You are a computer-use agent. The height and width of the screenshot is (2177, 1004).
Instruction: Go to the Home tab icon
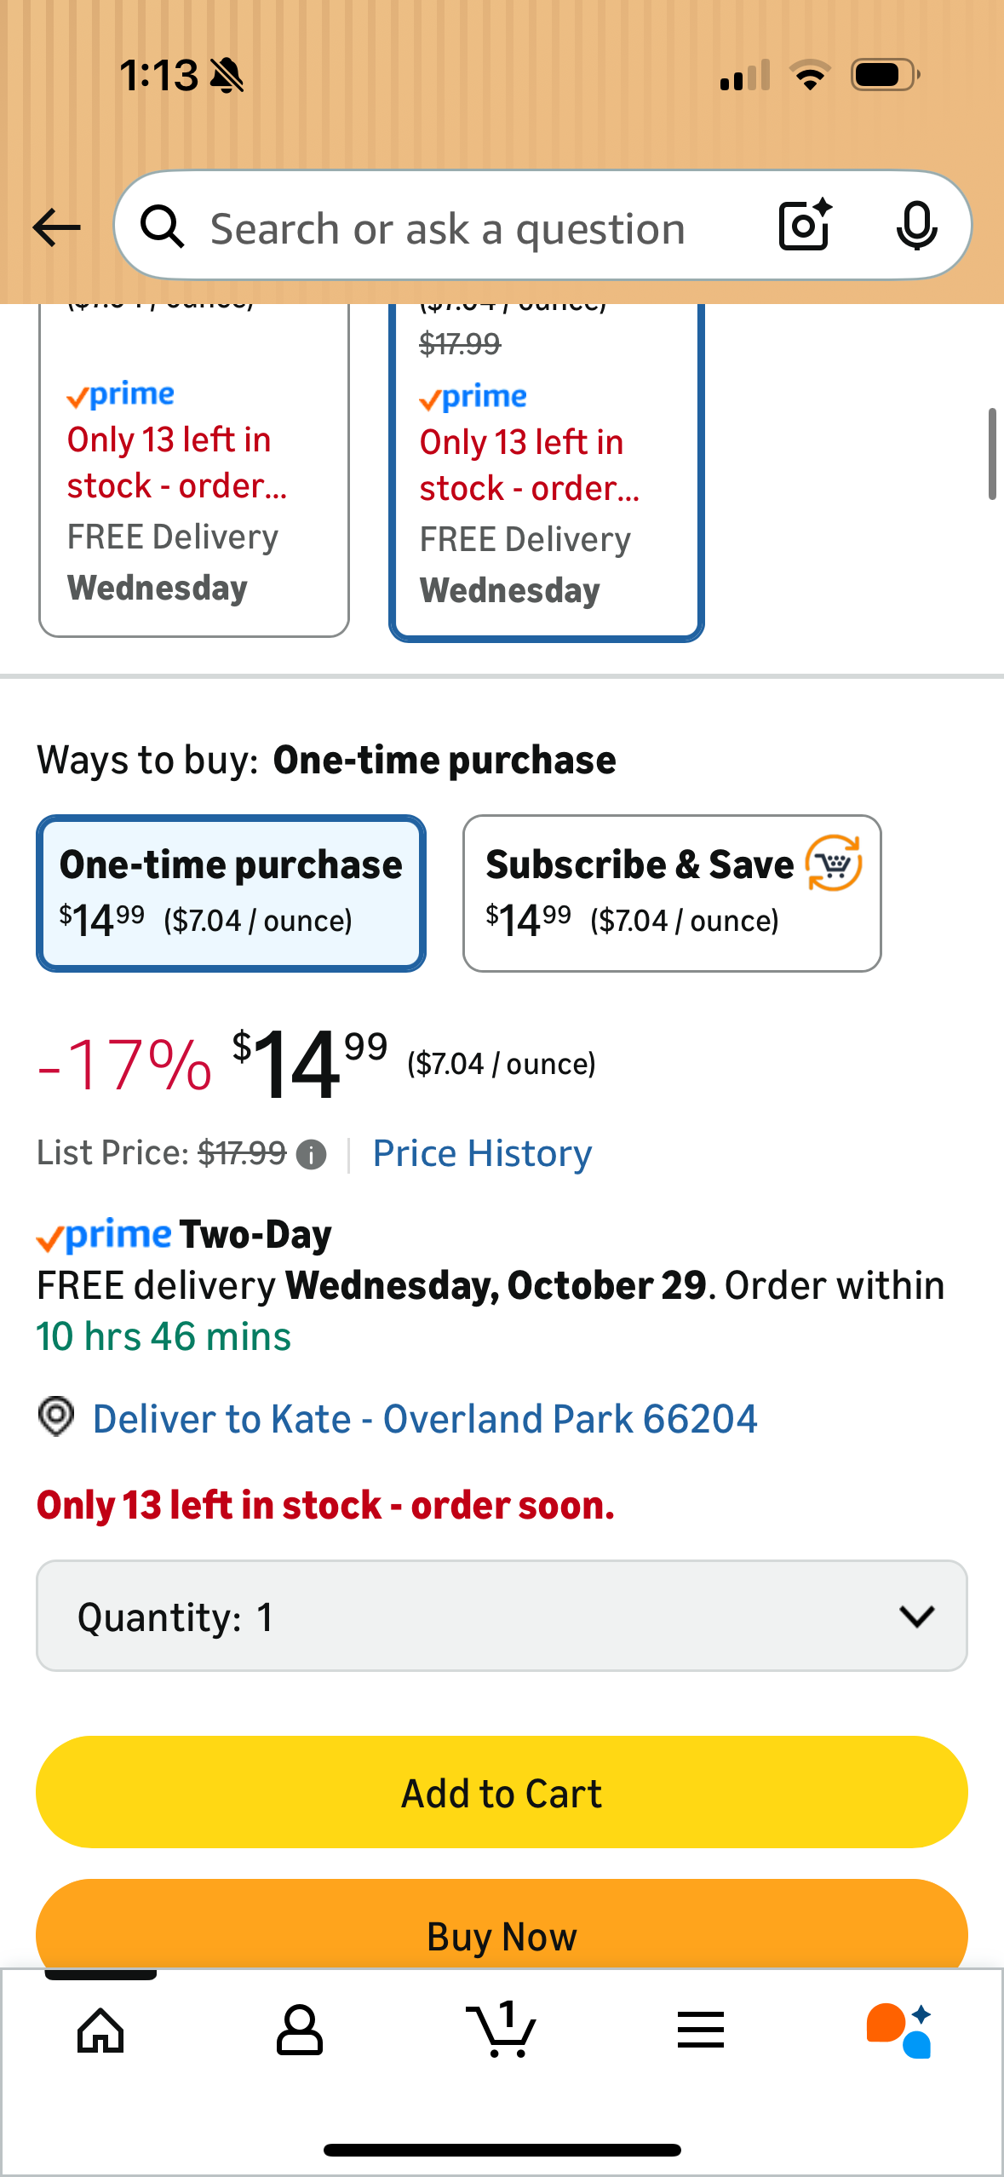100,2031
